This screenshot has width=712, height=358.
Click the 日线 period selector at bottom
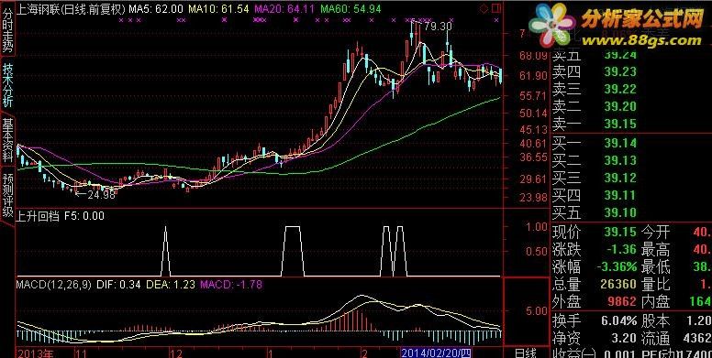526,353
